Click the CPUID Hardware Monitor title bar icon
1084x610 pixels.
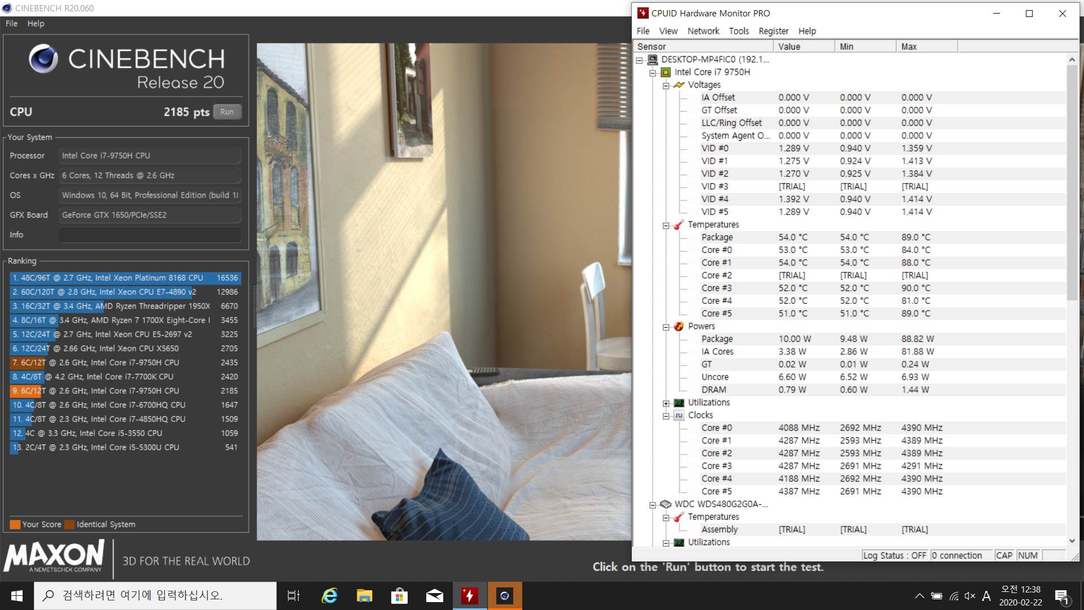(643, 13)
